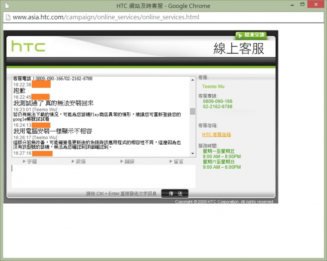Click the chat scrollbar thumb
Screen dimensions: 327x261
click(193, 111)
